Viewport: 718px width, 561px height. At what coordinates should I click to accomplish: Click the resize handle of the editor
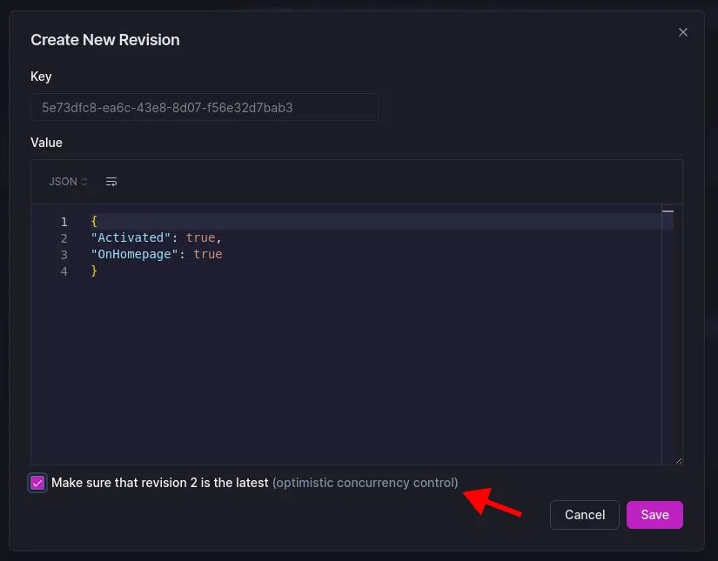point(678,460)
